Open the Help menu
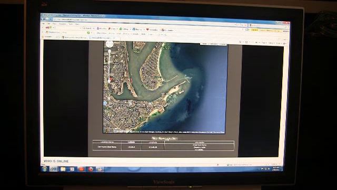Image resolution: width=337 pixels, height=190 pixels. (x=77, y=24)
